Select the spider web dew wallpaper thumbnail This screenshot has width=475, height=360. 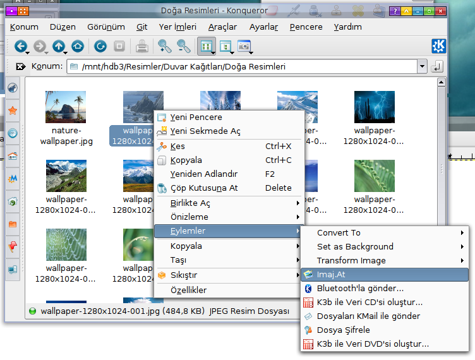66,244
